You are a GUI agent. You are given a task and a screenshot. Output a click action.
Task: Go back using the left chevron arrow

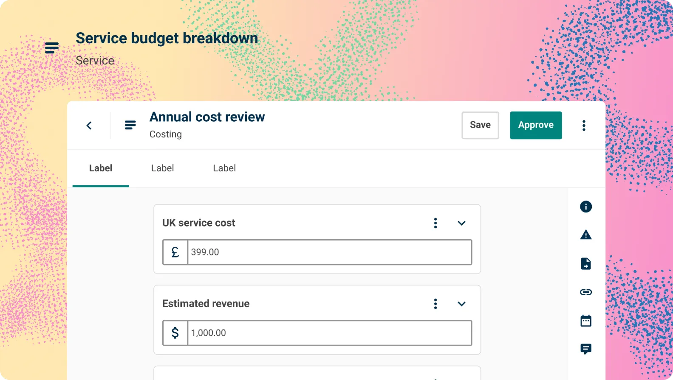pyautogui.click(x=89, y=126)
